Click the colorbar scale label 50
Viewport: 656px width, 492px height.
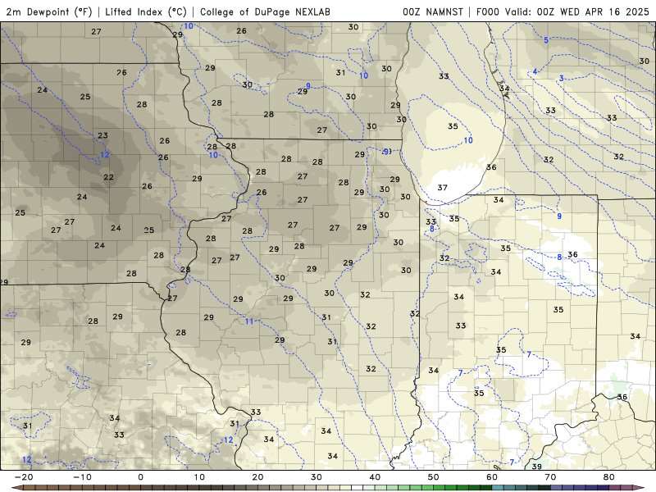click(434, 477)
